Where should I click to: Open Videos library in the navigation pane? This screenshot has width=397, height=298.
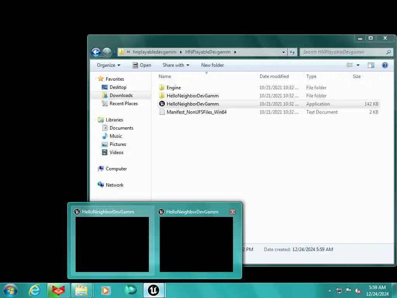click(116, 152)
